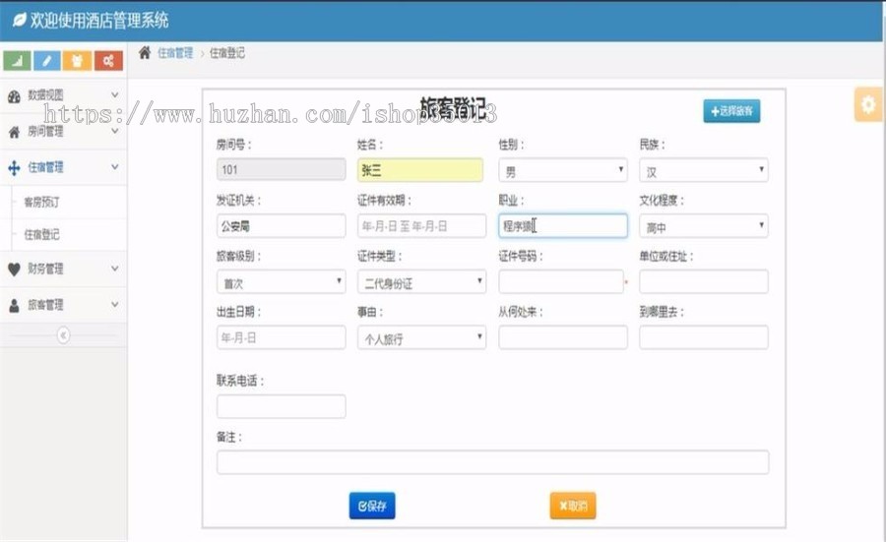Click the home icon in breadcrumb
This screenshot has width=886, height=542.
(x=145, y=52)
